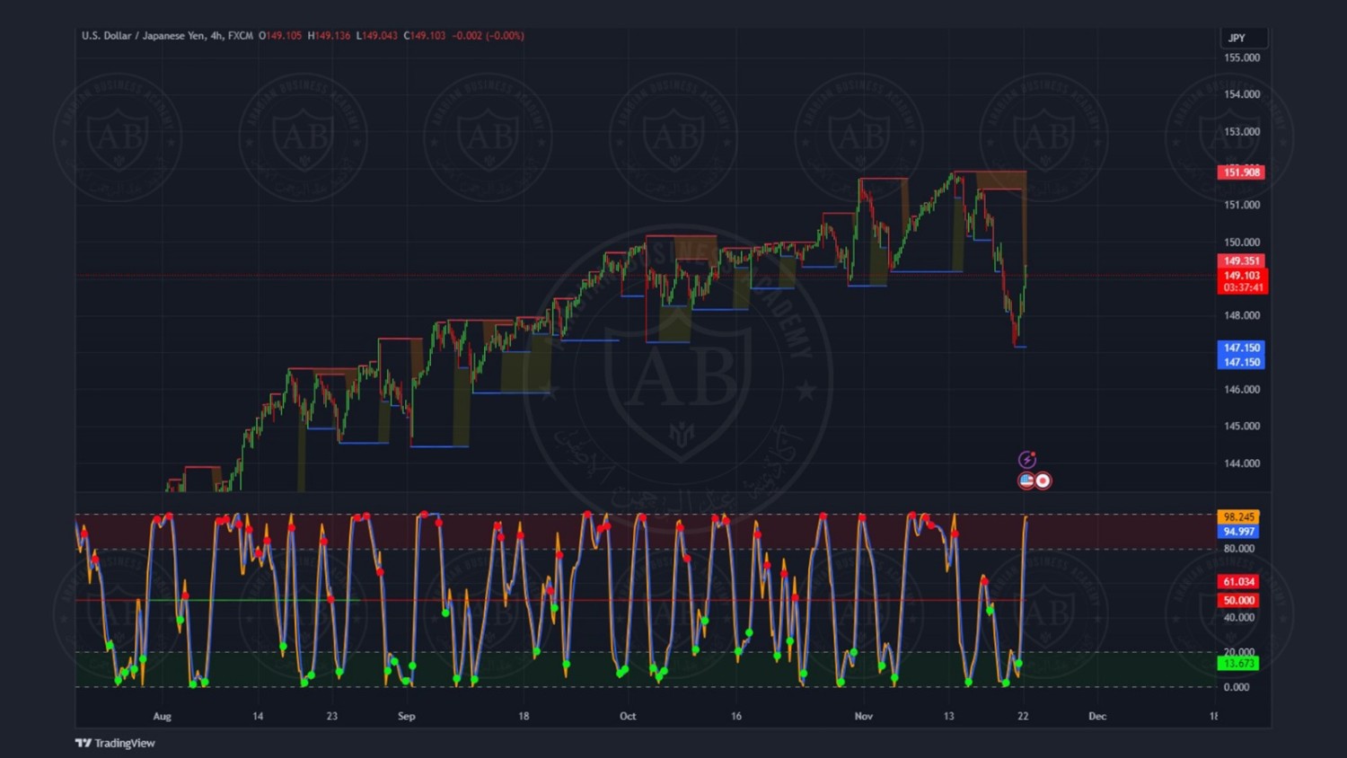
Task: Click the blue 94.997 indicator label
Action: pos(1238,532)
